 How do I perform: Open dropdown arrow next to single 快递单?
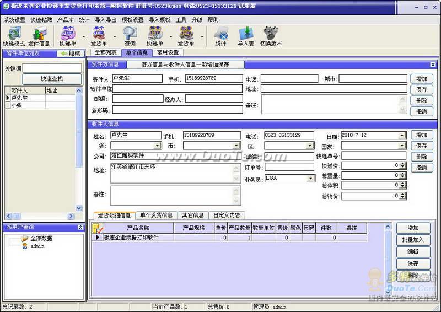84,36
